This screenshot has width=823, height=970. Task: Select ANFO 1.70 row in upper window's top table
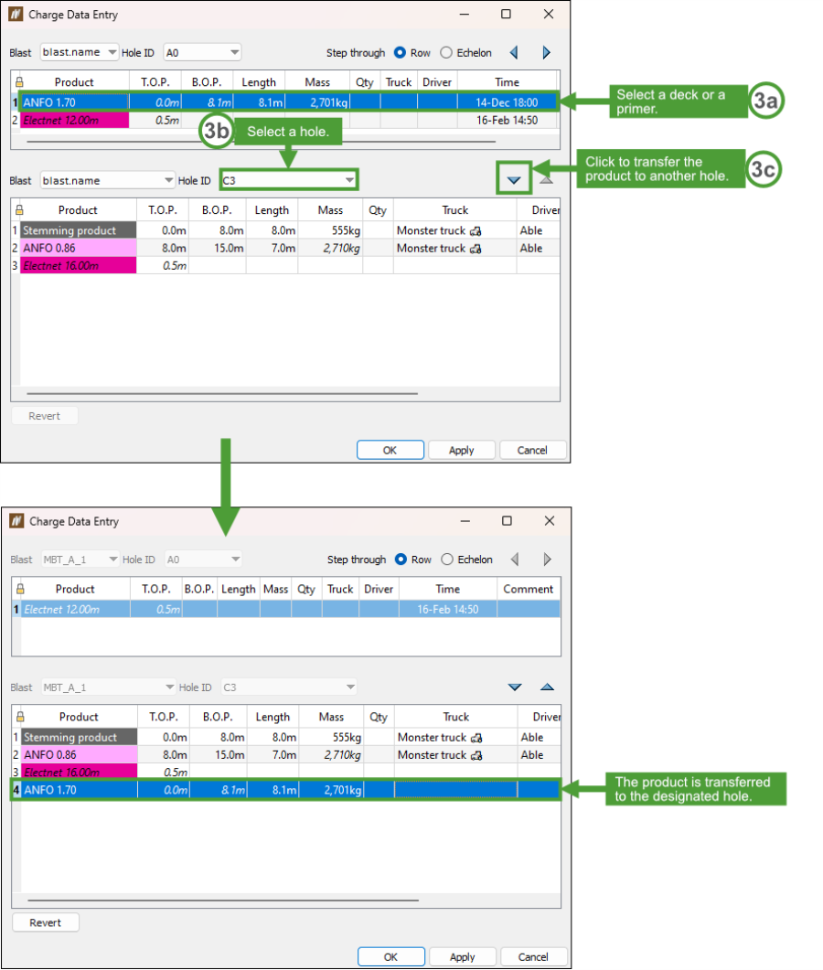(x=288, y=102)
